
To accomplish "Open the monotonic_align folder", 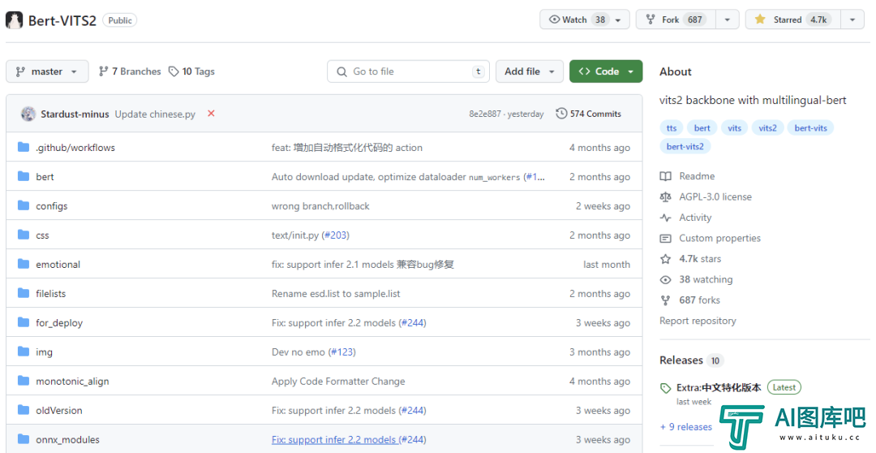I will (x=73, y=382).
